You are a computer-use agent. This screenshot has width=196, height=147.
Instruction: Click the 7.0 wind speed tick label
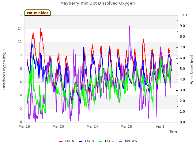tap(182, 47)
